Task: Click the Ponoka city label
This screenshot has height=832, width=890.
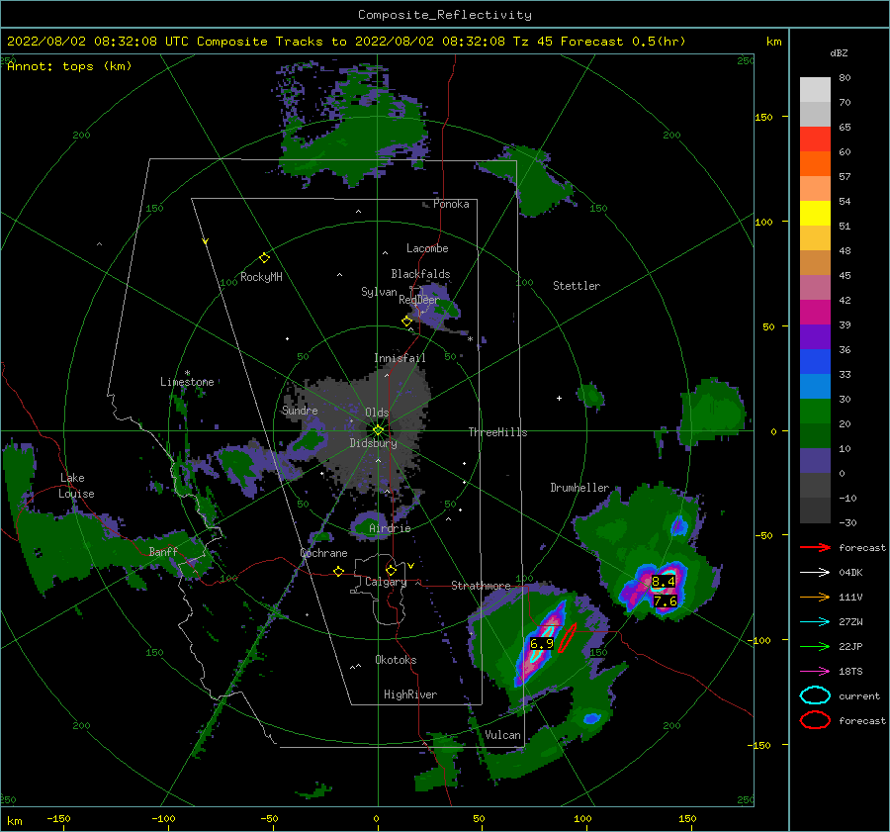Action: coord(451,204)
